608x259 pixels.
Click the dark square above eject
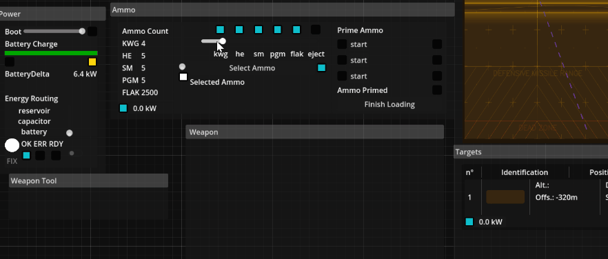tap(316, 30)
